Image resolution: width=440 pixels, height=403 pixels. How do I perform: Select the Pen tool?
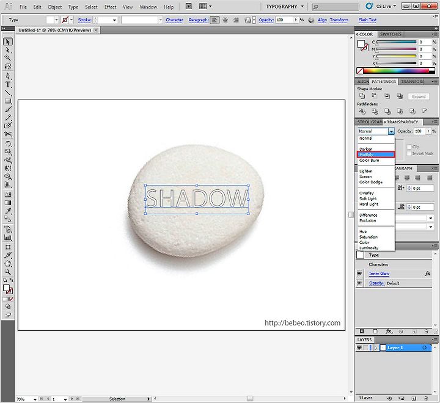(8, 76)
